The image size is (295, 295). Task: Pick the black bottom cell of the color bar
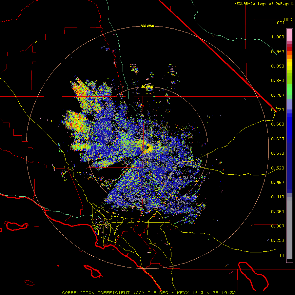pos(289,260)
